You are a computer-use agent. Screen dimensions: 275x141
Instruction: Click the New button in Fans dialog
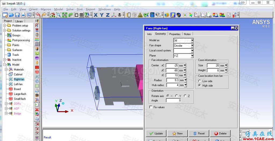pyautogui.click(x=178, y=133)
